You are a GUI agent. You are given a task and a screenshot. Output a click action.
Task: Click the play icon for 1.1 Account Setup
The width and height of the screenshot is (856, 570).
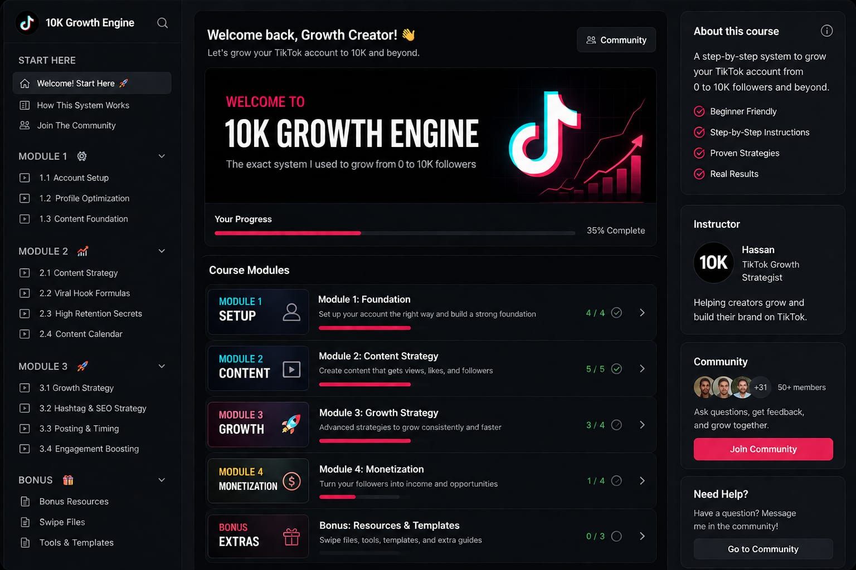25,178
